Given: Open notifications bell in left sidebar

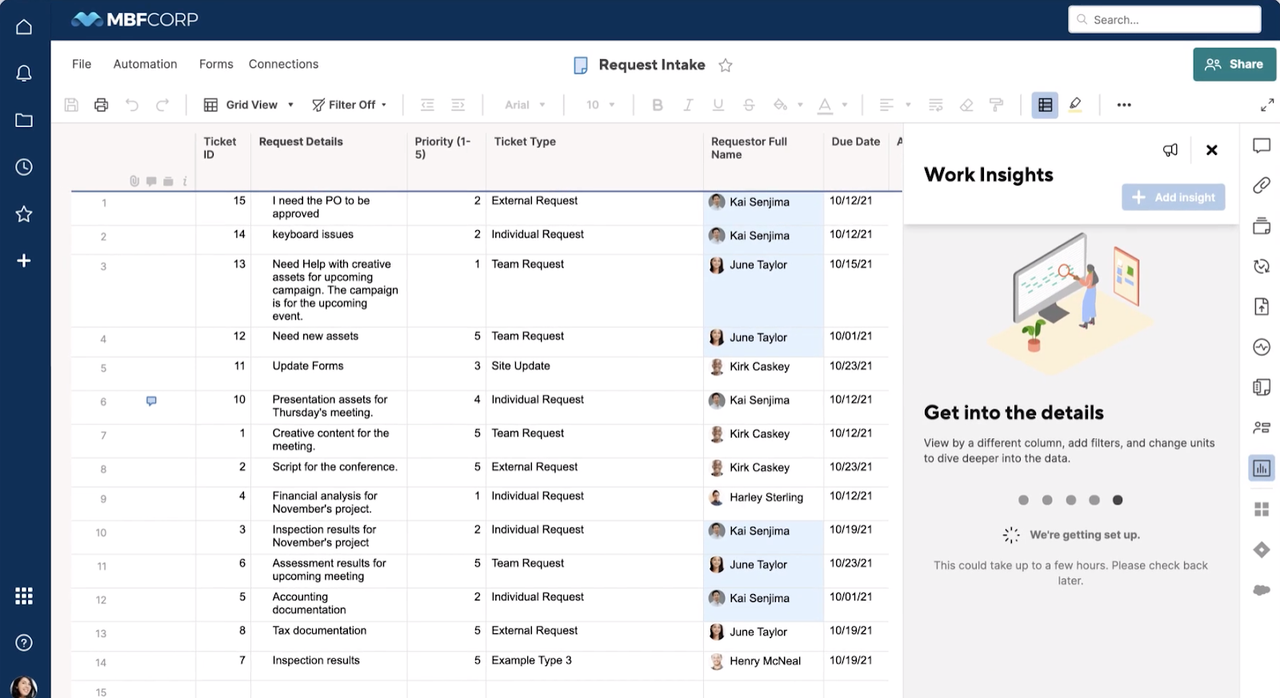Looking at the screenshot, I should coord(24,74).
